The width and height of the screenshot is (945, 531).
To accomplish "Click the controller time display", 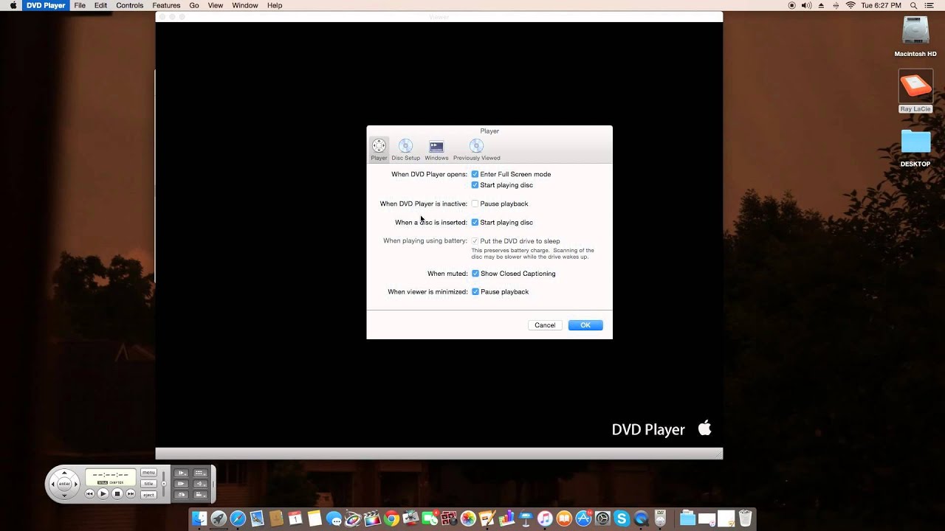I will tap(111, 477).
